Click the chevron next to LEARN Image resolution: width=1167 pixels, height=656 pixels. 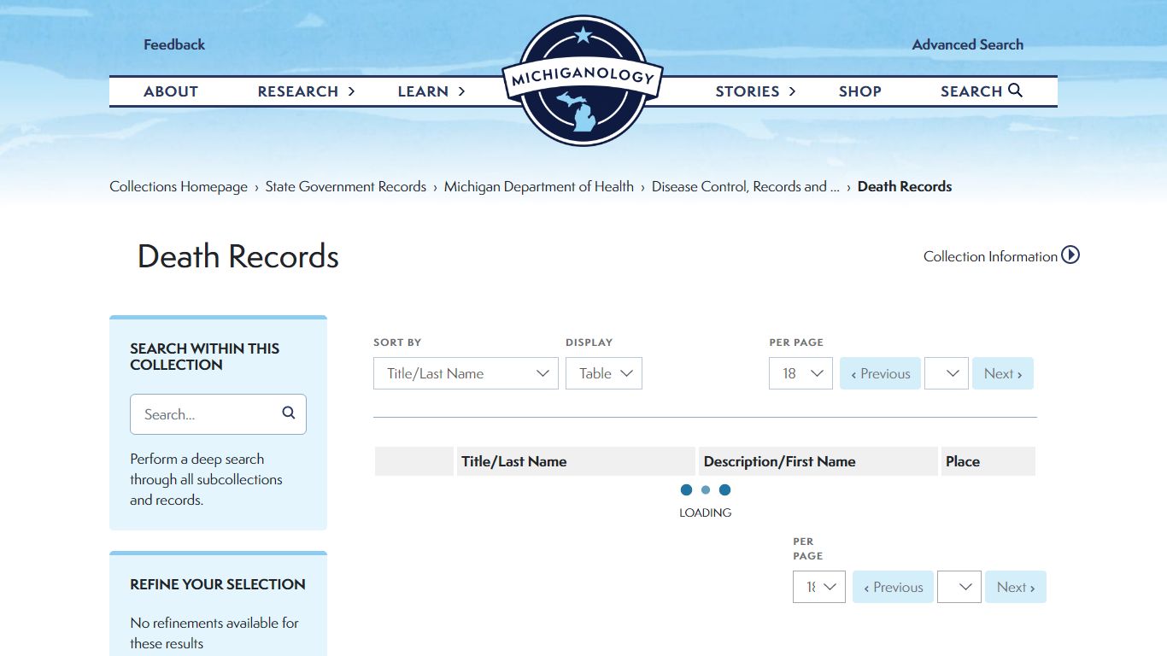[x=461, y=91]
